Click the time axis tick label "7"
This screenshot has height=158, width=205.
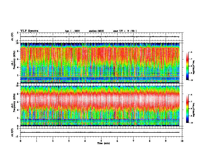click(134, 141)
